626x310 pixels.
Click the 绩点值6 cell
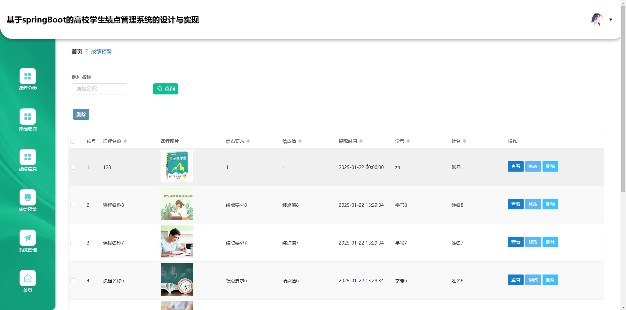tap(291, 281)
